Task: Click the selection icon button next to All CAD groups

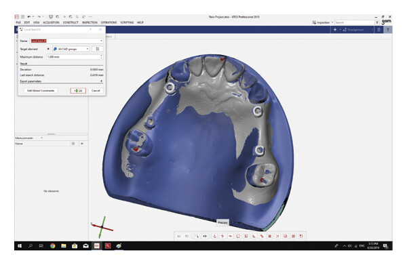Action: coord(98,49)
